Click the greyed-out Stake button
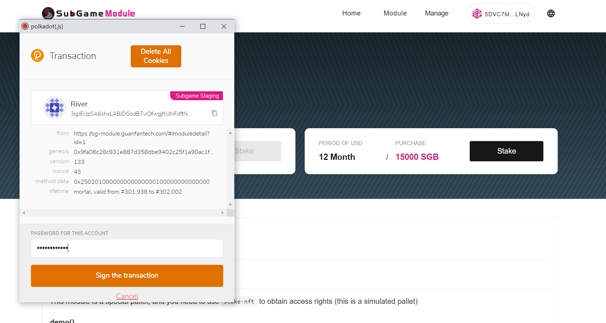This screenshot has height=323, width=606. [258, 151]
